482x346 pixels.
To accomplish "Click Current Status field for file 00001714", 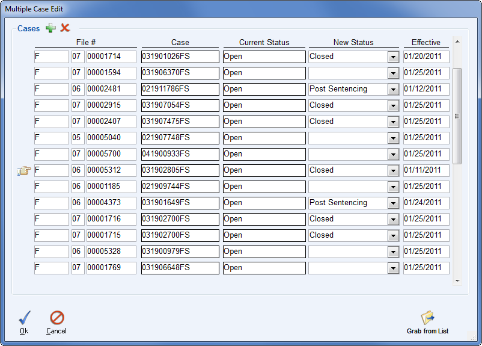I will tap(264, 57).
